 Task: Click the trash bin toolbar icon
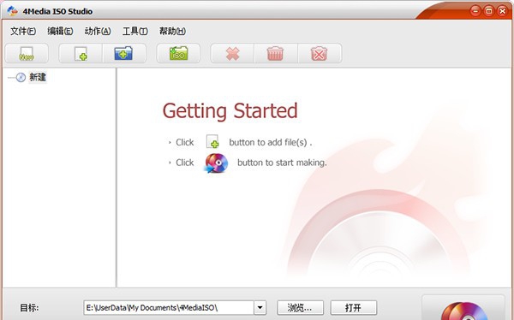275,53
